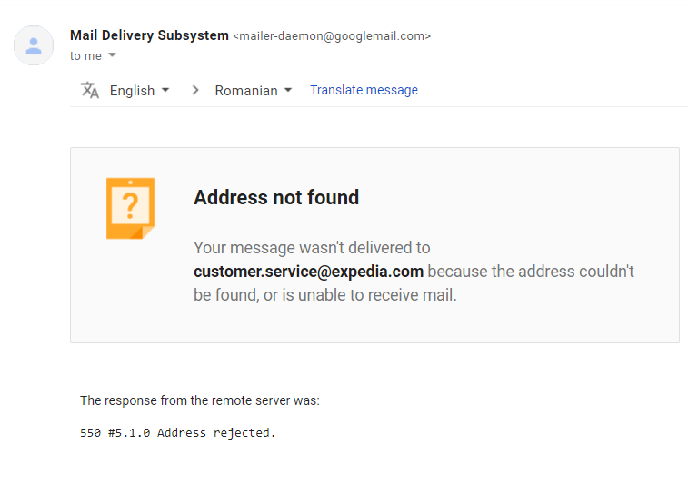Click 'The response from the remote server was:' text
688x504 pixels.
pos(200,400)
